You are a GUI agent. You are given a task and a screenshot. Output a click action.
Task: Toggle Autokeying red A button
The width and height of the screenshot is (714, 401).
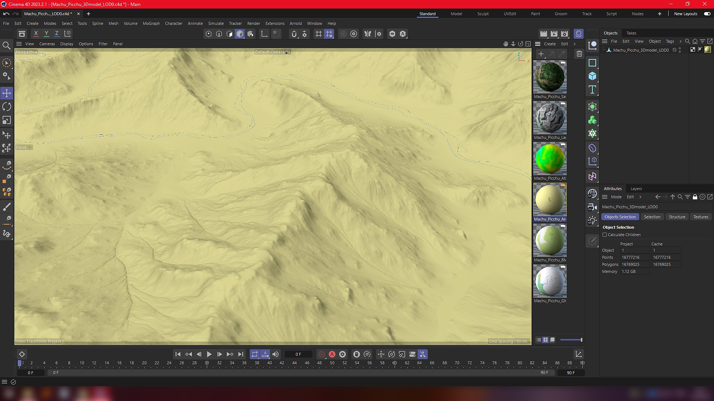click(x=332, y=354)
